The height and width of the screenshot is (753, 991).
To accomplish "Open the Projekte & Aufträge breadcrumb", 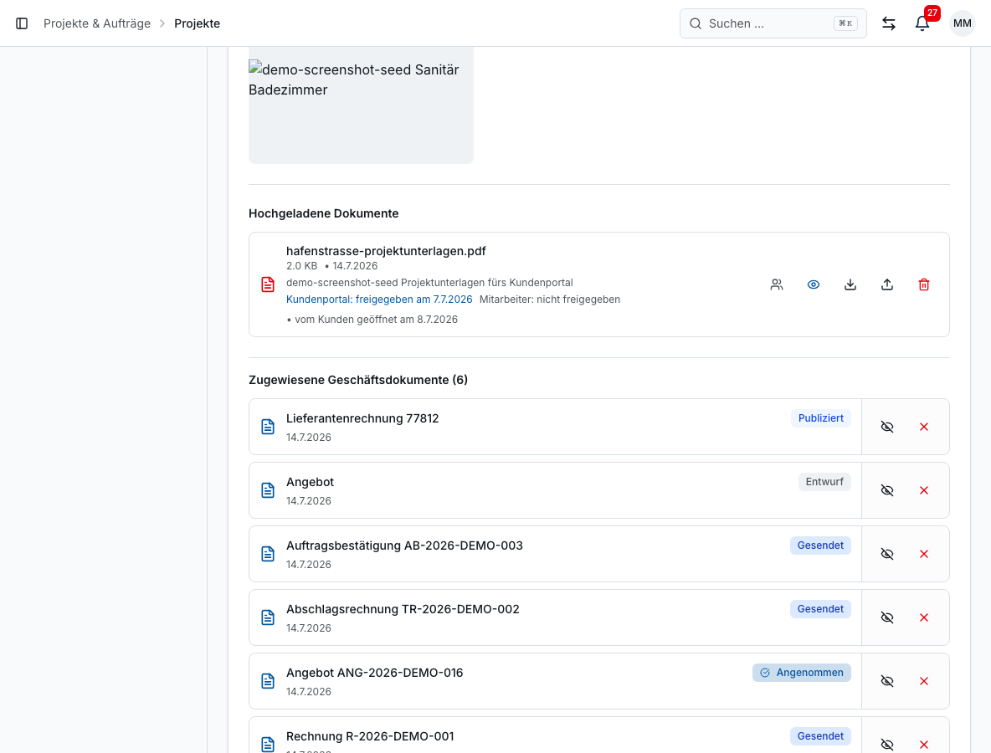I will click(97, 23).
